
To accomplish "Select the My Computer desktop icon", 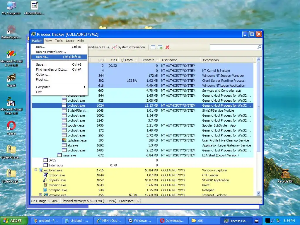I will pos(11,8).
